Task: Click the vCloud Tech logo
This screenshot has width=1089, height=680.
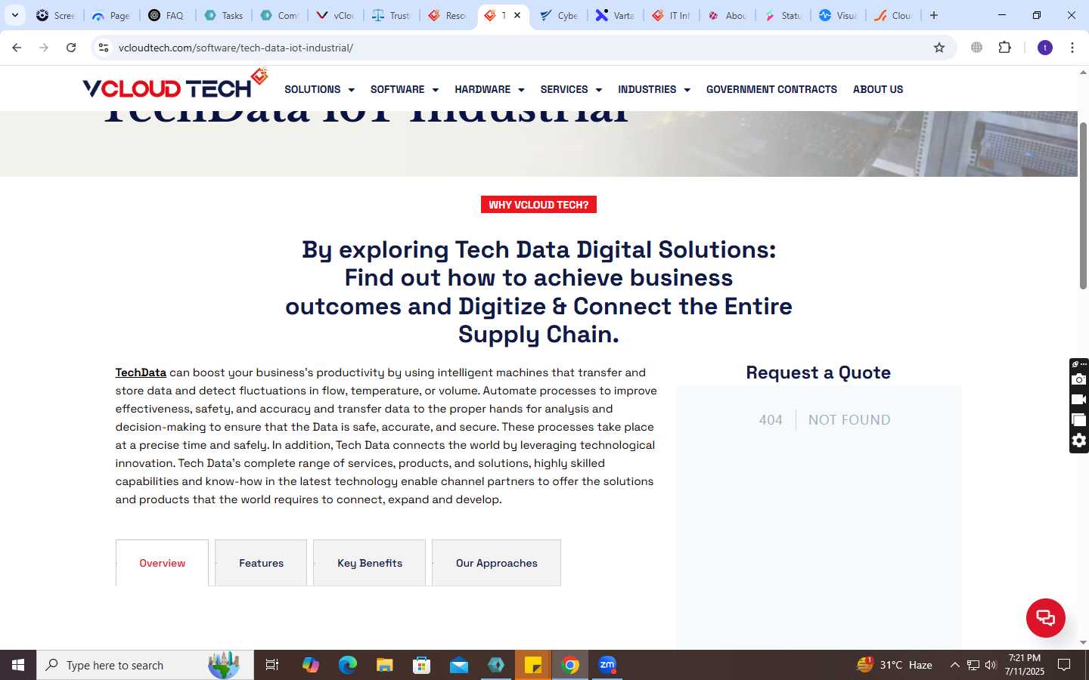Action: point(175,85)
